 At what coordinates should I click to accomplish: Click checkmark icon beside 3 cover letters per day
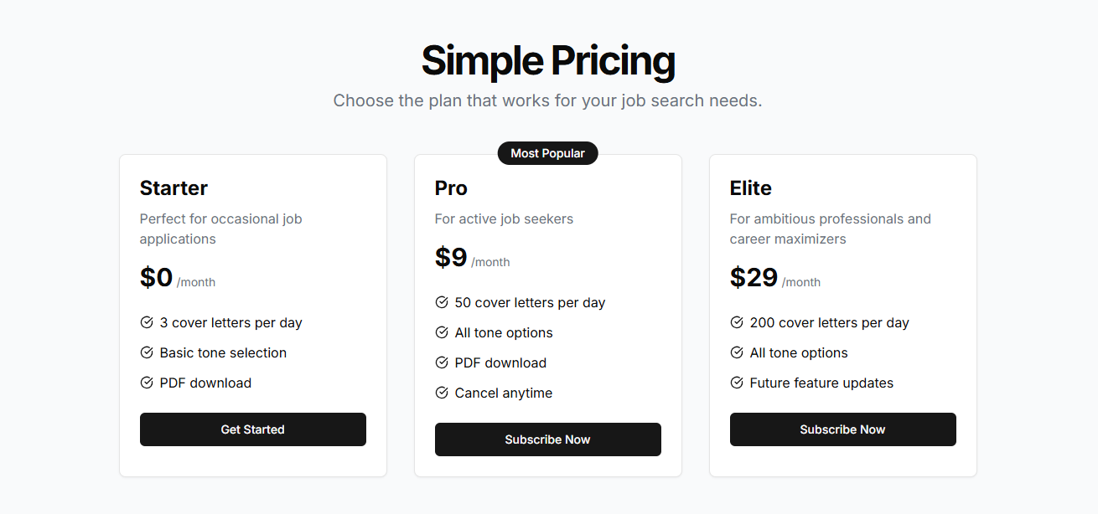coord(147,322)
